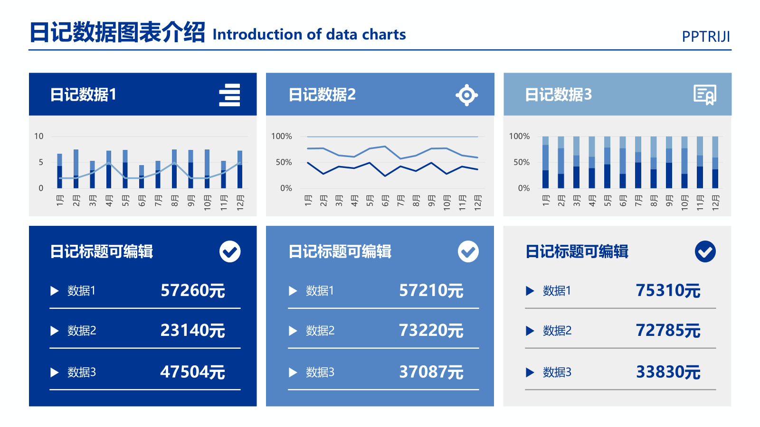The image size is (760, 427).
Task: Click the value 23140元
Action: (193, 330)
